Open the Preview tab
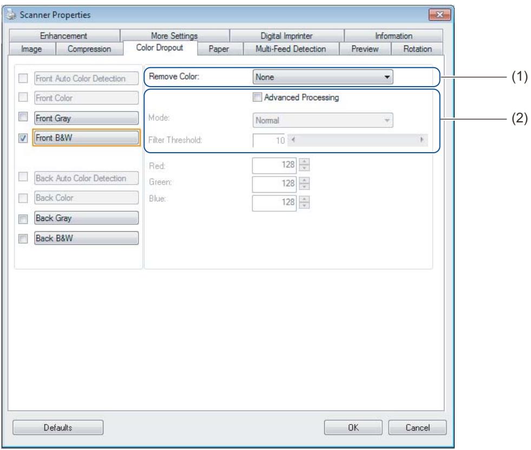This screenshot has height=450, width=531. (365, 49)
